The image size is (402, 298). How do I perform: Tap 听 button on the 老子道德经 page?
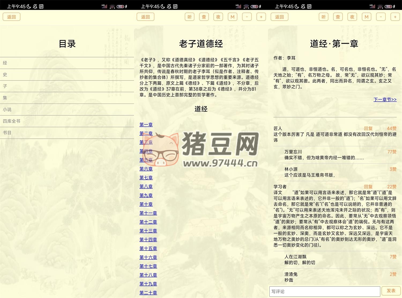[x=189, y=17]
